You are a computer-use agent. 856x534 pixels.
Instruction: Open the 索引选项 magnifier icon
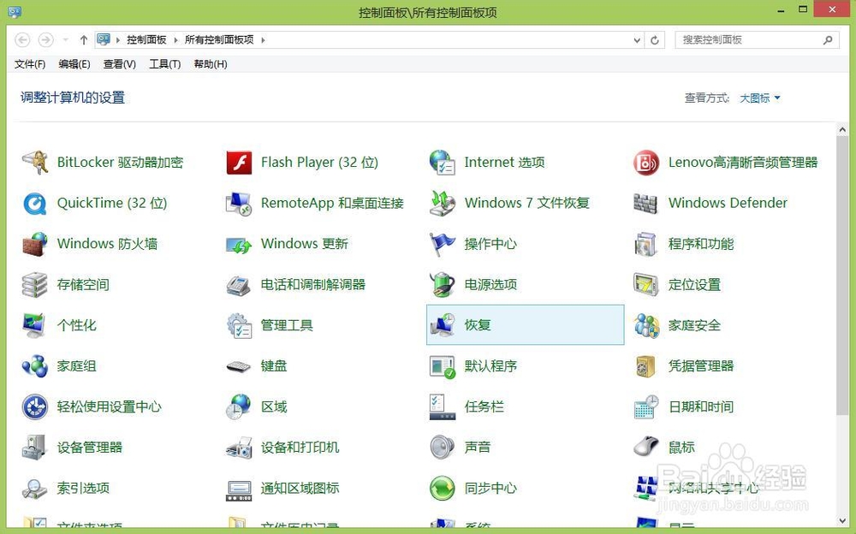[x=35, y=488]
